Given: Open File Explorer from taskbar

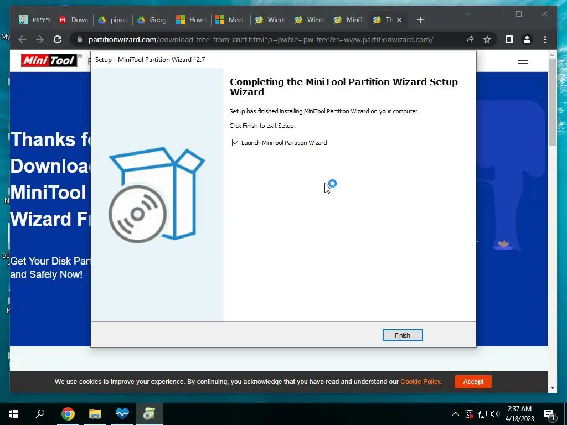Looking at the screenshot, I should pyautogui.click(x=95, y=414).
